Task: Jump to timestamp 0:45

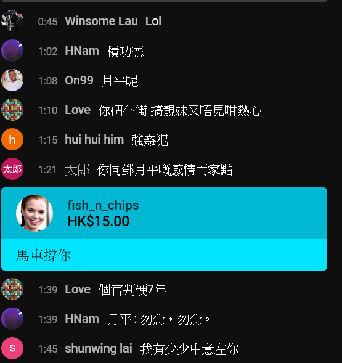Action: coord(47,22)
